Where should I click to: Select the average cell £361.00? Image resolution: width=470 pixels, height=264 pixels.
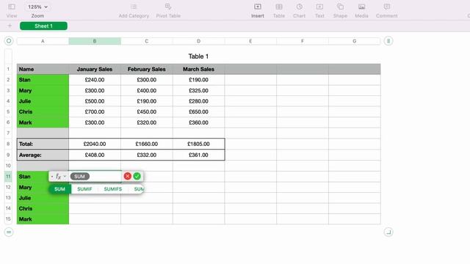[x=198, y=155]
